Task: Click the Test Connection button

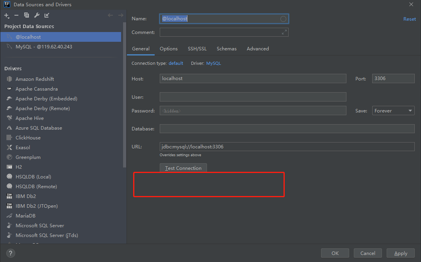Action: (x=183, y=168)
